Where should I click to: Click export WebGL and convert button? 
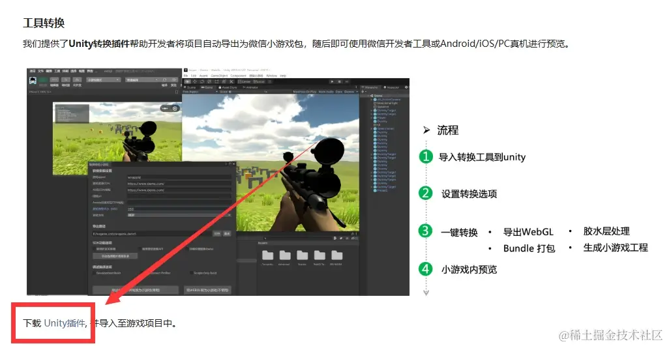point(136,290)
